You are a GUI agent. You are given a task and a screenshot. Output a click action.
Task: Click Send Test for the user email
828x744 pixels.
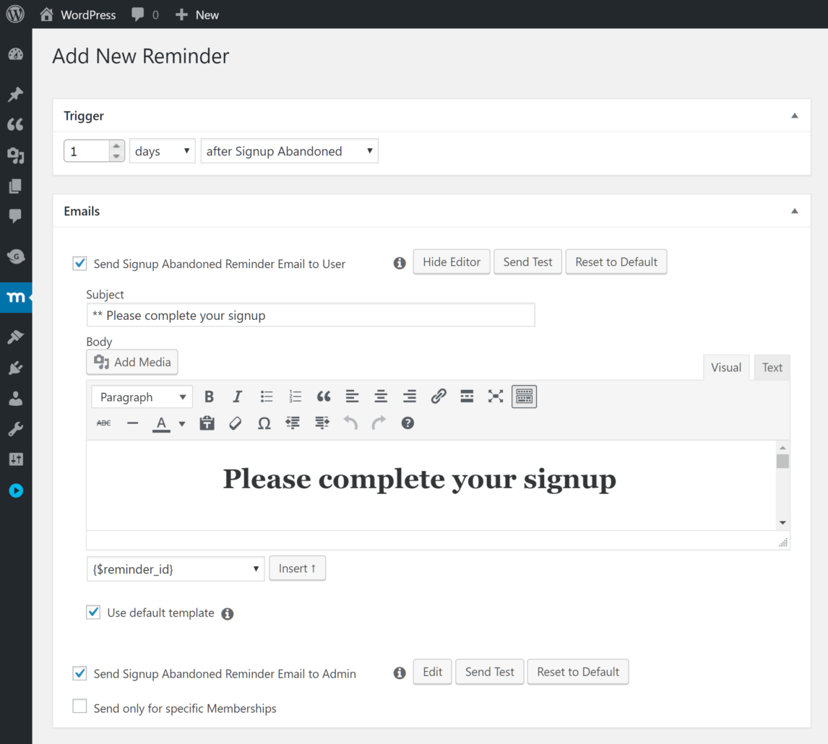point(527,261)
